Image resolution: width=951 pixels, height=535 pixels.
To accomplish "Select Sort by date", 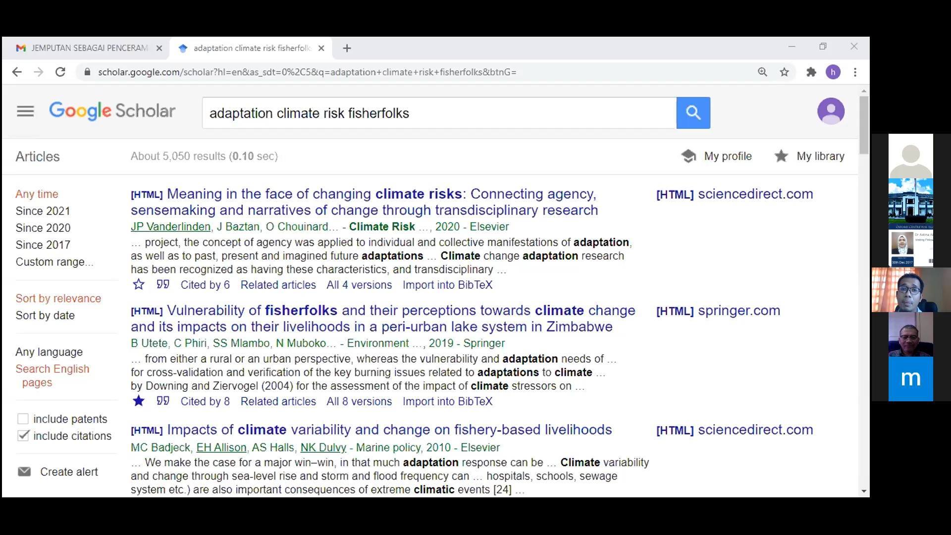I will pos(45,316).
